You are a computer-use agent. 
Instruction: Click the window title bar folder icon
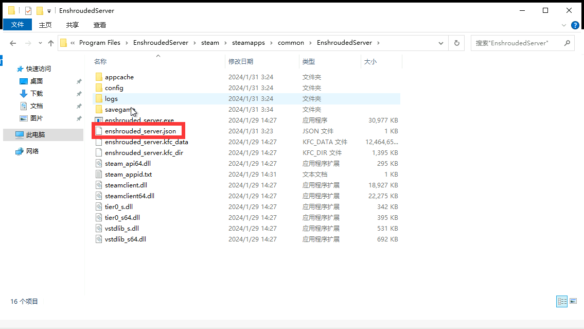[x=11, y=10]
